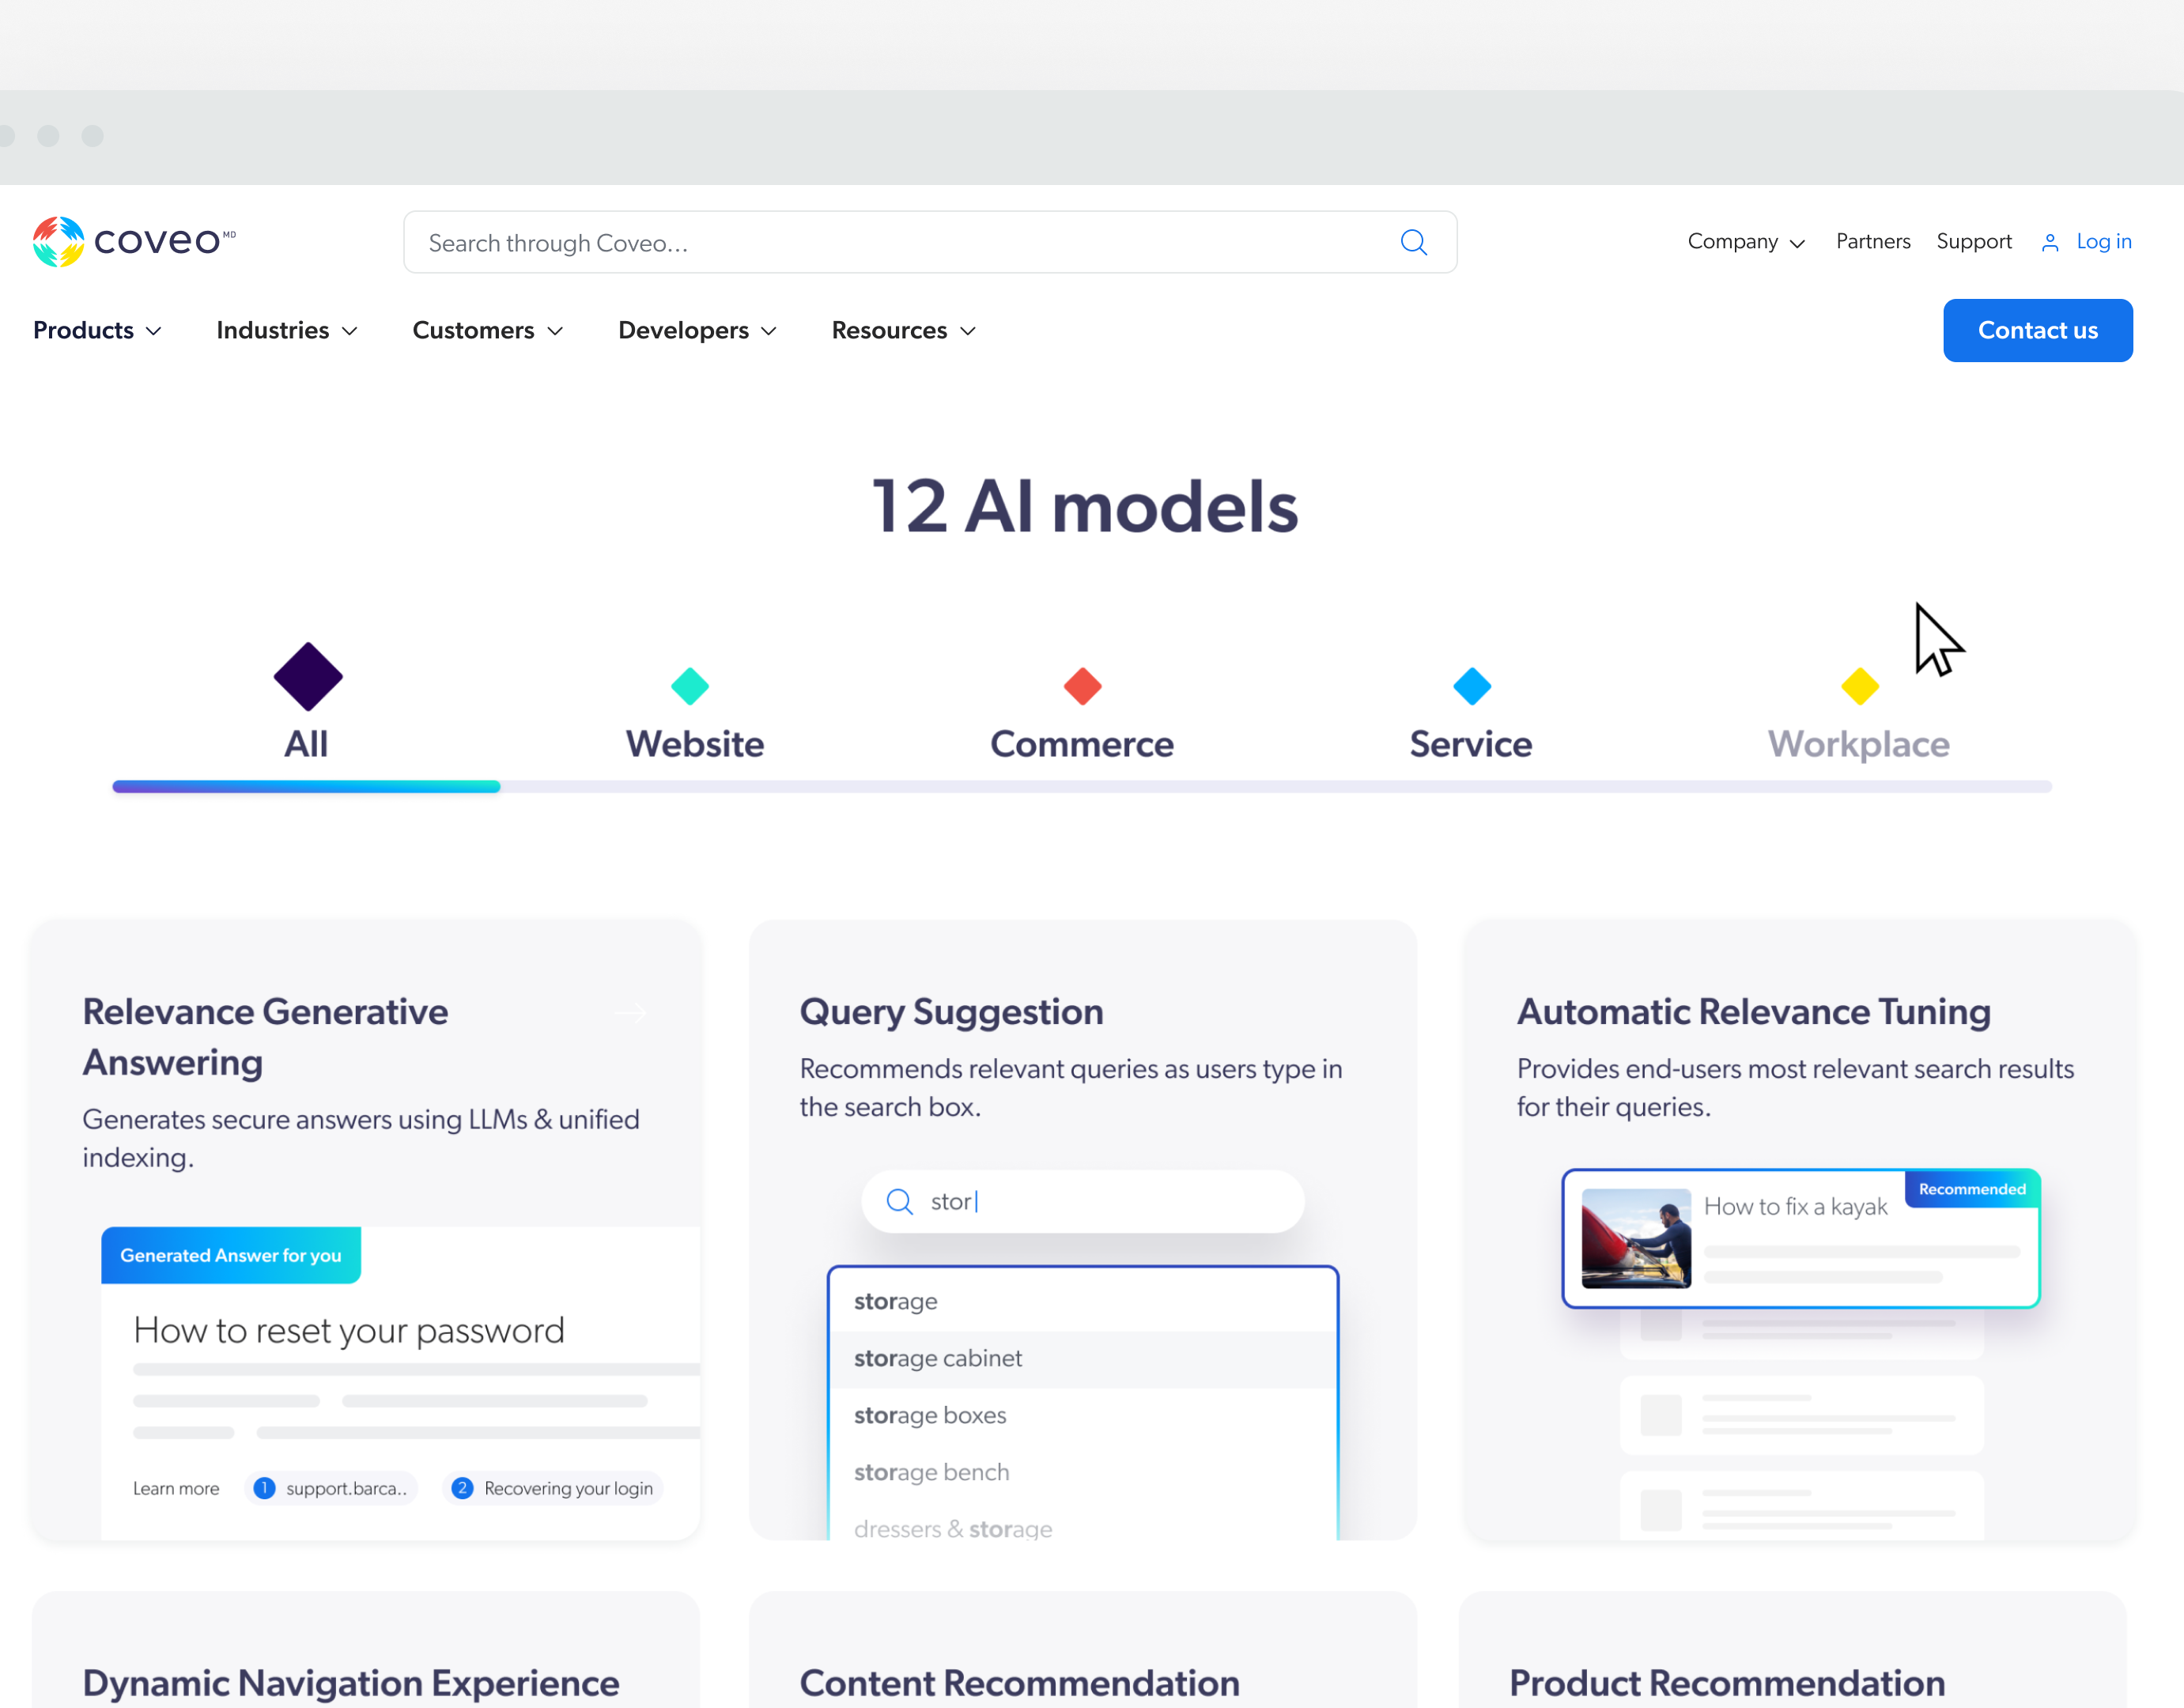The image size is (2184, 1708).
Task: Click the red Commerce diamond icon
Action: [x=1082, y=686]
